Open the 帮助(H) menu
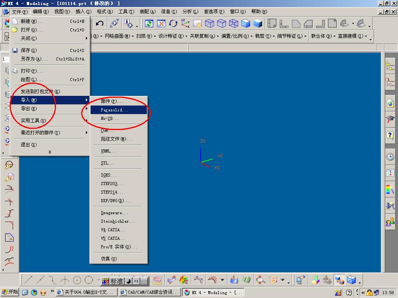The height and width of the screenshot is (298, 398). [x=259, y=11]
